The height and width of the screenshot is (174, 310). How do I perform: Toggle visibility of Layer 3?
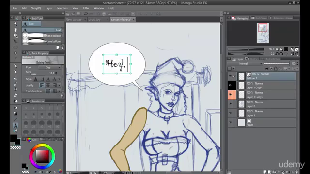coord(230,113)
